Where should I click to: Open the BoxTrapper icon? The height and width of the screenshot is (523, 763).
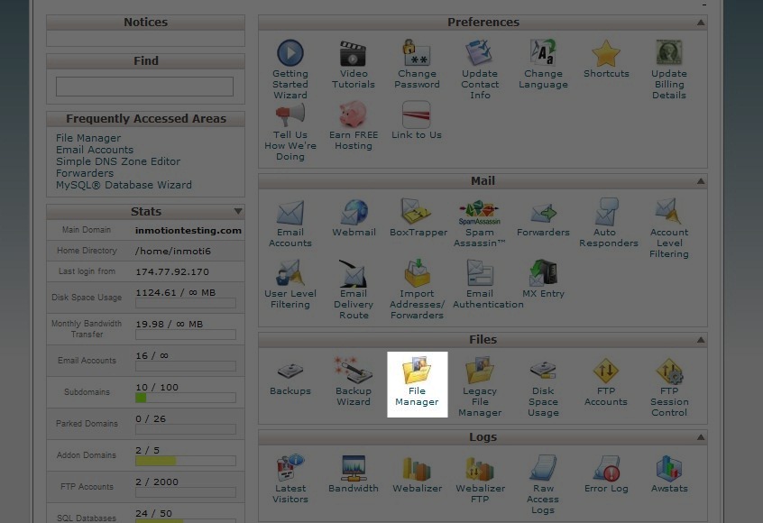coord(417,212)
